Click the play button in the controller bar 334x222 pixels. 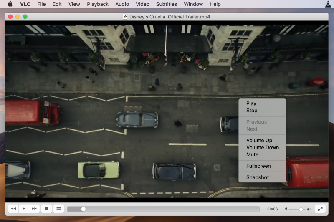pyautogui.click(x=24, y=209)
